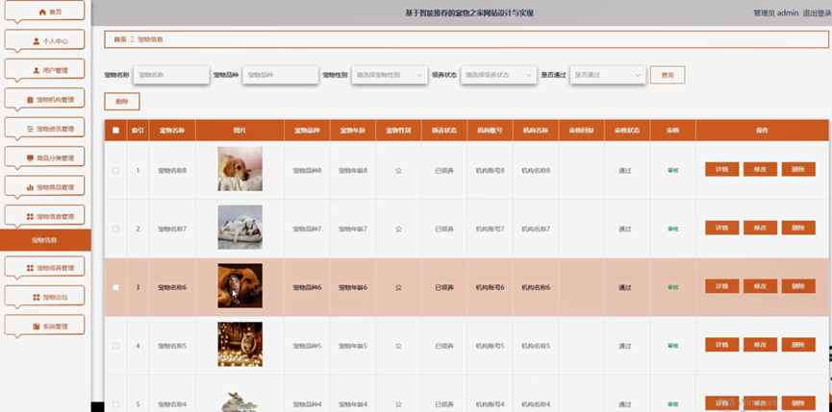Open the brown dog thumbnail for 宠物名称6
Image resolution: width=832 pixels, height=412 pixels.
pos(240,286)
